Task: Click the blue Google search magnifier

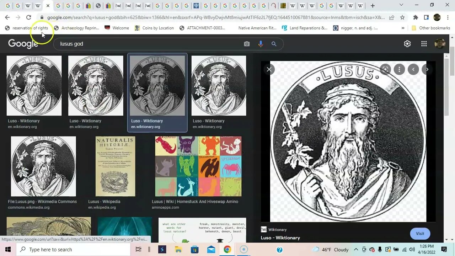Action: click(x=274, y=44)
